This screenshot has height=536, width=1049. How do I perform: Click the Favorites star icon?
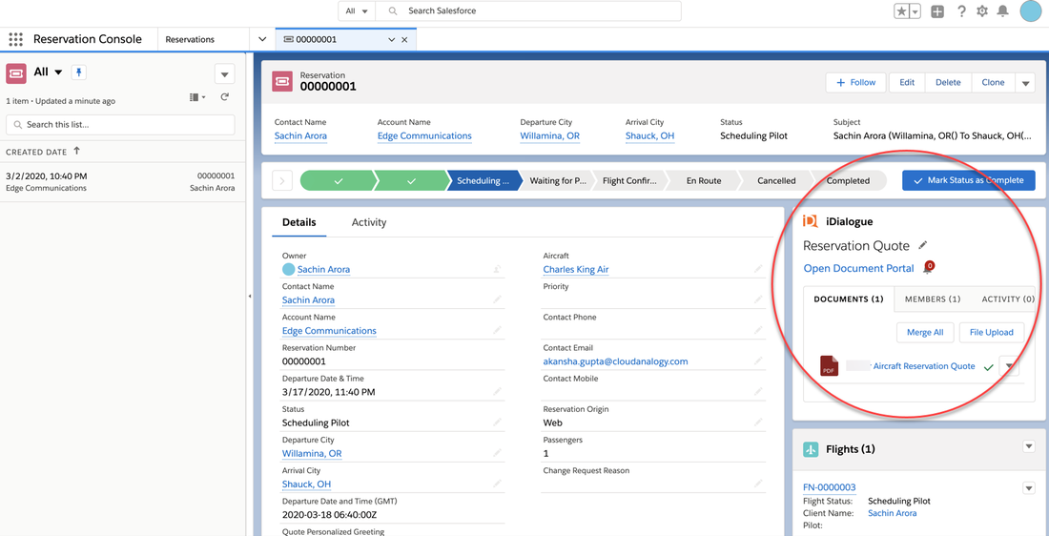tap(902, 11)
